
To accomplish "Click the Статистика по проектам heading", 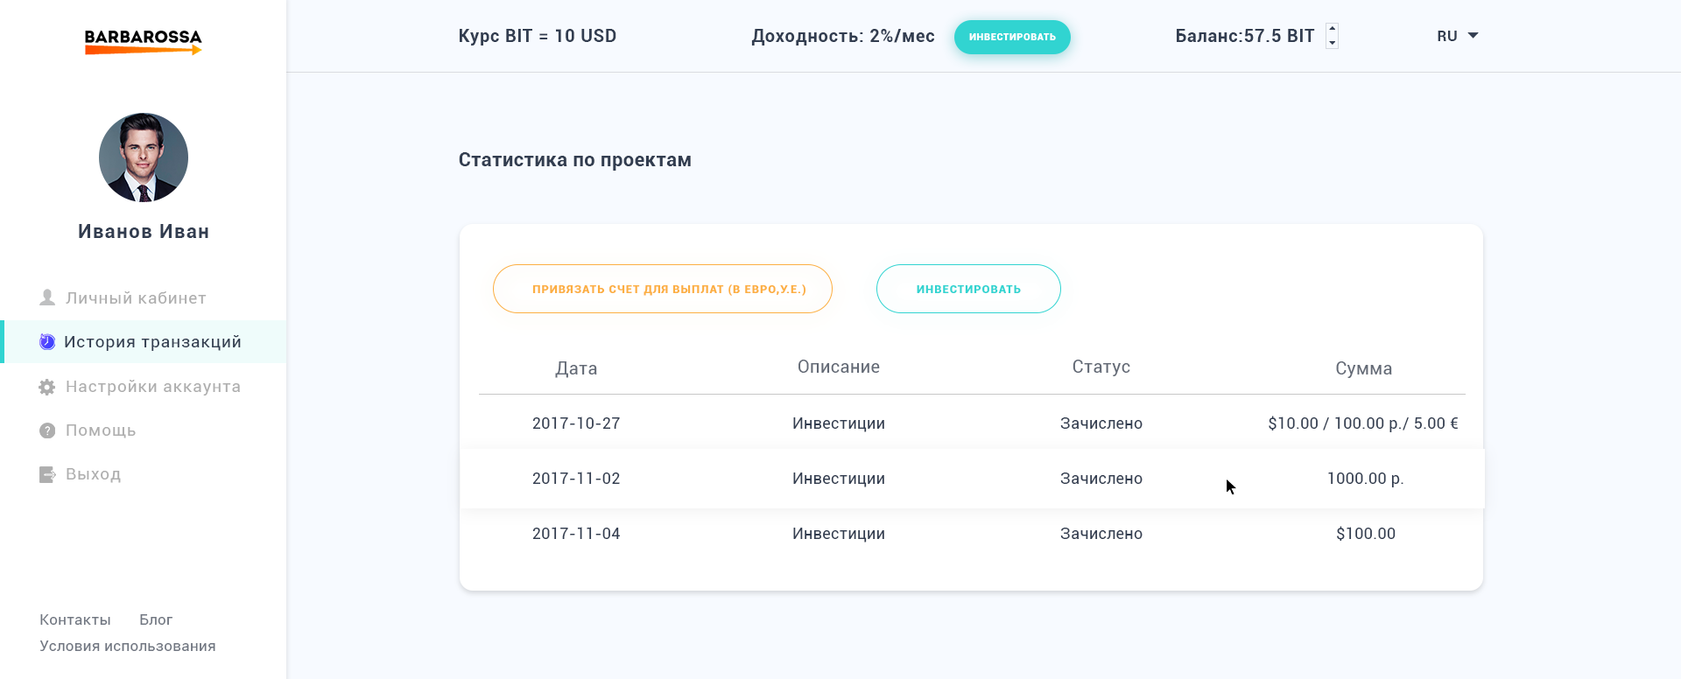I will (x=575, y=160).
